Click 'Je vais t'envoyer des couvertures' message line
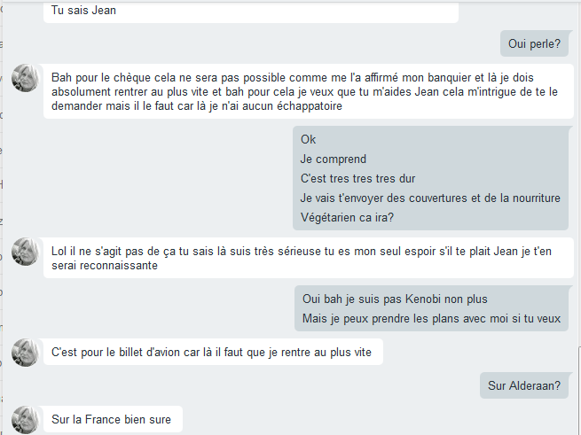This screenshot has width=581, height=435. [430, 198]
